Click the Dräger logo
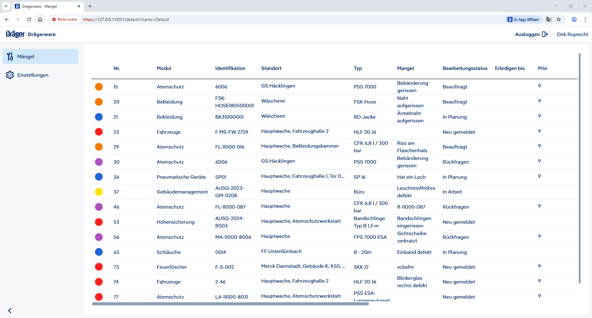The image size is (592, 318). click(x=15, y=34)
